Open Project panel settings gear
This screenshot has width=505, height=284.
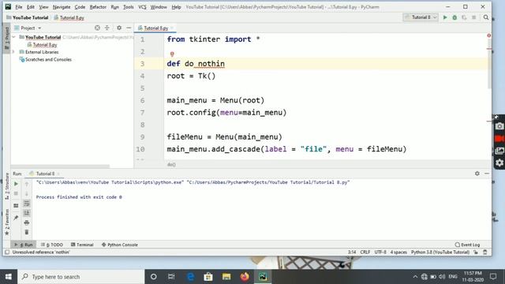(119, 28)
